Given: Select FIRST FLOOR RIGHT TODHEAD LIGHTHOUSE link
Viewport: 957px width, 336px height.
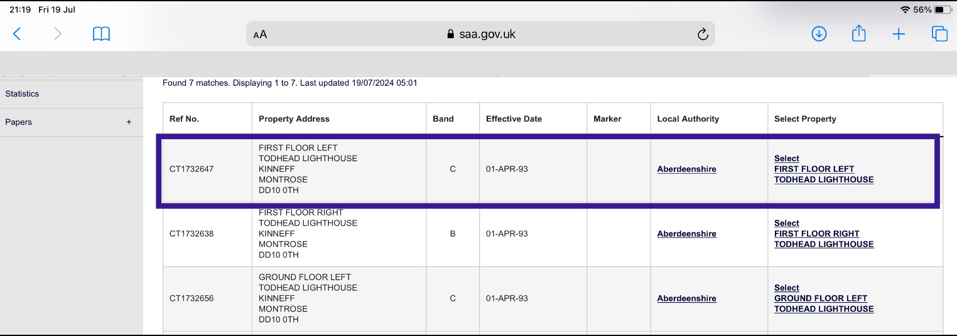Looking at the screenshot, I should (823, 234).
